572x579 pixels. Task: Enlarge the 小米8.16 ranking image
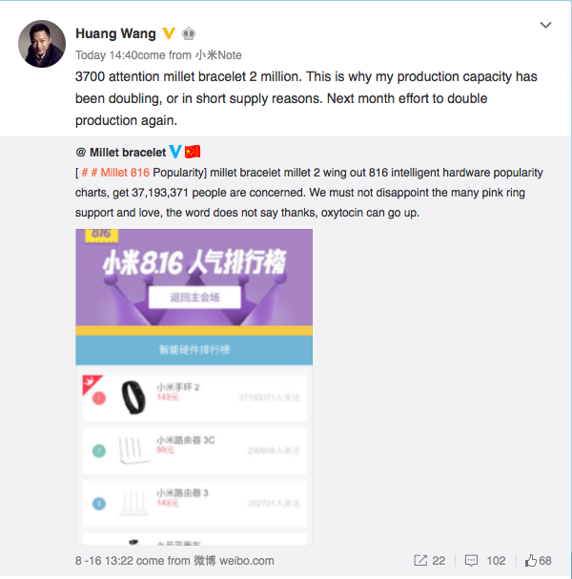194,386
